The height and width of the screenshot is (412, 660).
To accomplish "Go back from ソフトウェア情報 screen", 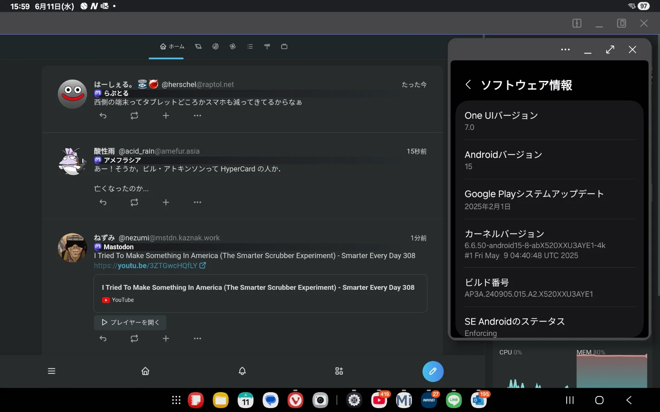I will point(468,84).
